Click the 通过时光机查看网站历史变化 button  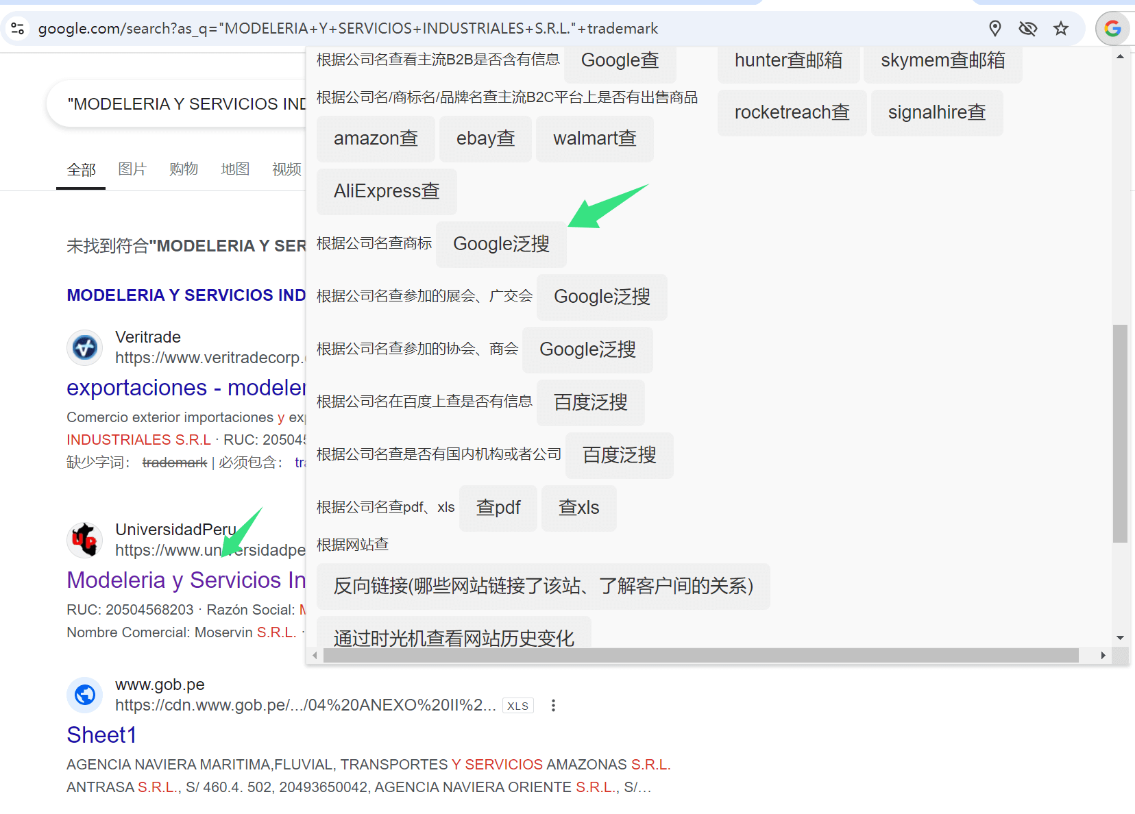tap(454, 633)
